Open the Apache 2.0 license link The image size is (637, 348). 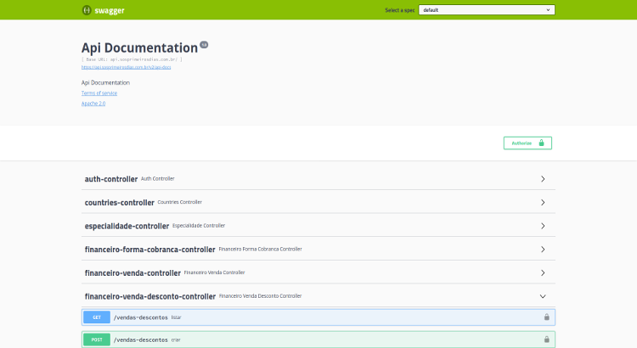[x=93, y=104]
